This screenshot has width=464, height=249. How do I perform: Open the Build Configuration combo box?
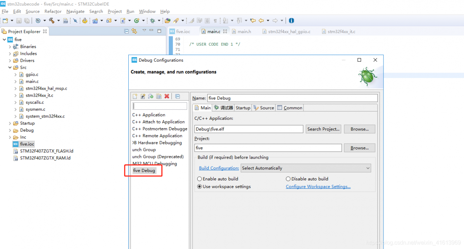[306, 168]
